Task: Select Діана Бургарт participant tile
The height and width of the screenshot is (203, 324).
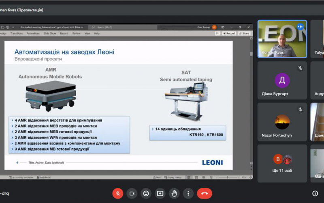Action: click(282, 80)
